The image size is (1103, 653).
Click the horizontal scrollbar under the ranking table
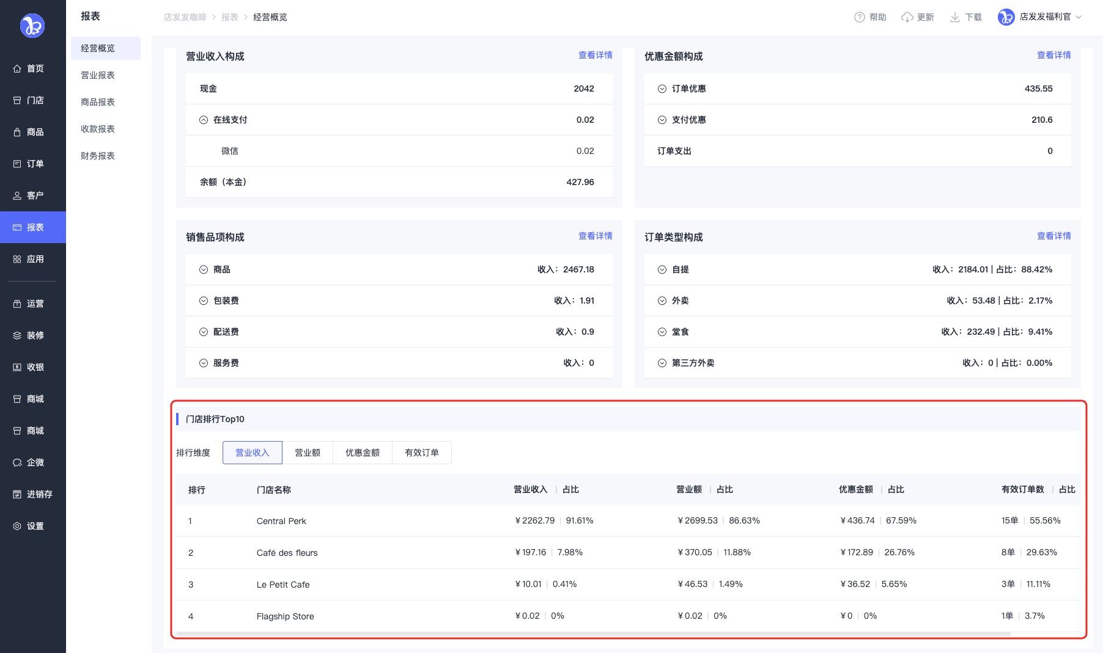pyautogui.click(x=593, y=634)
